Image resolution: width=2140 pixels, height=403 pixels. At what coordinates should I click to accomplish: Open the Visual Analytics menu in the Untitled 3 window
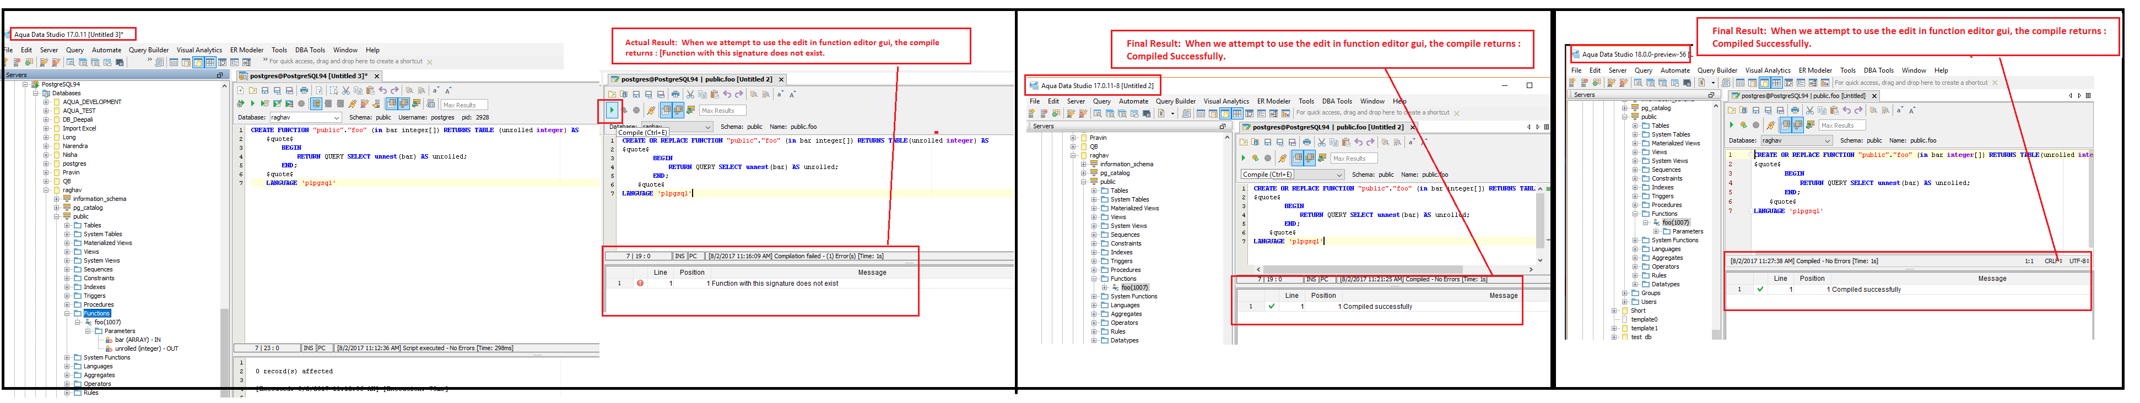tap(199, 50)
